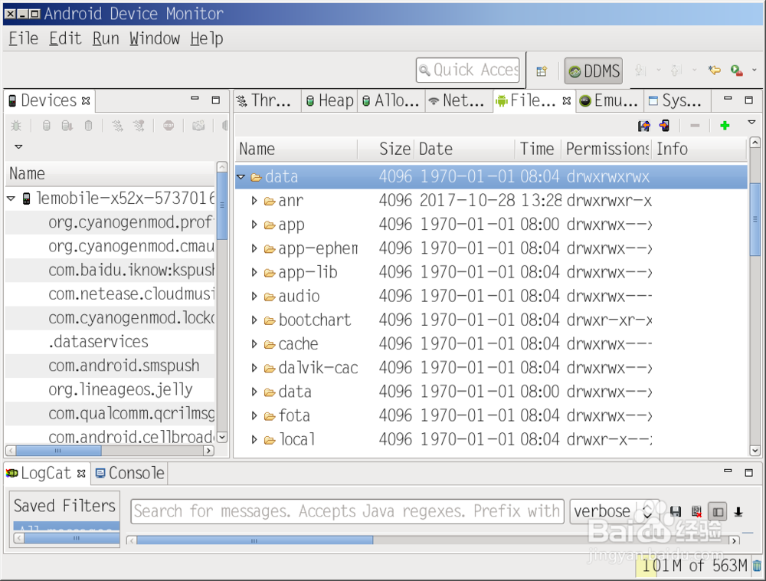Close the File Explorer tab
This screenshot has height=581, width=766.
(x=566, y=100)
